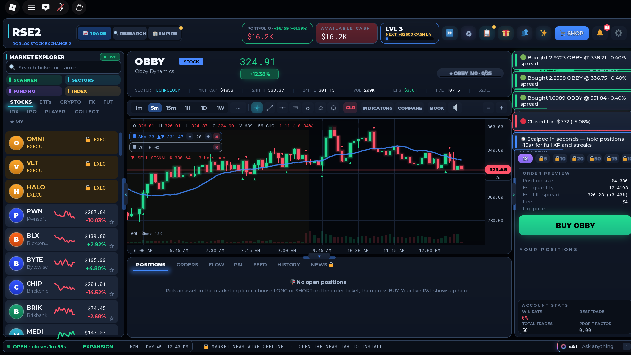Open the INDICATORS menu
631x355 pixels.
coord(377,108)
